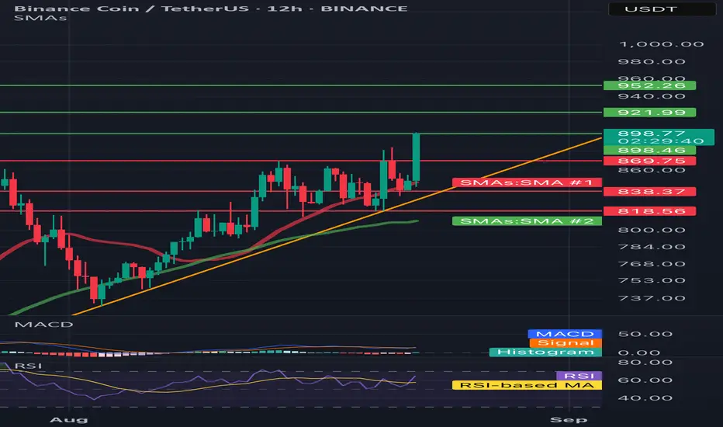Screen dimensions: 723x427
Task: Select the 838.37 red price label
Action: (649, 192)
